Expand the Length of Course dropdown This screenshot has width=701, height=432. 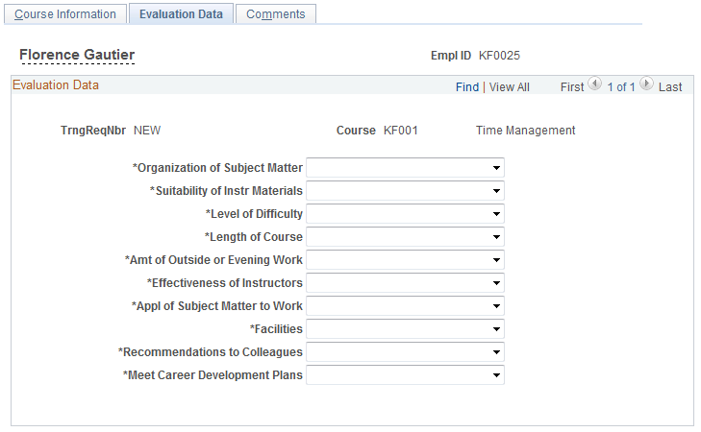click(x=405, y=237)
